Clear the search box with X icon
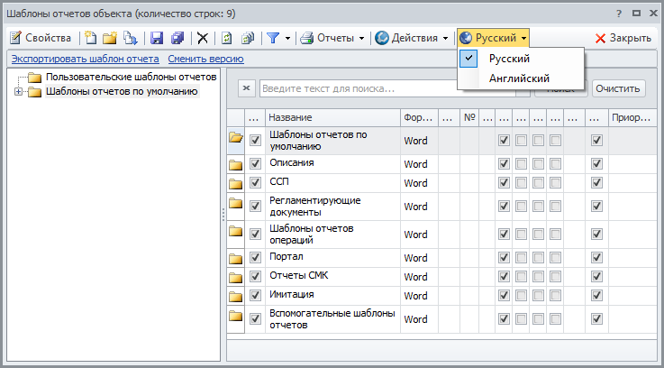Viewport: 664px width, 368px height. (x=248, y=88)
